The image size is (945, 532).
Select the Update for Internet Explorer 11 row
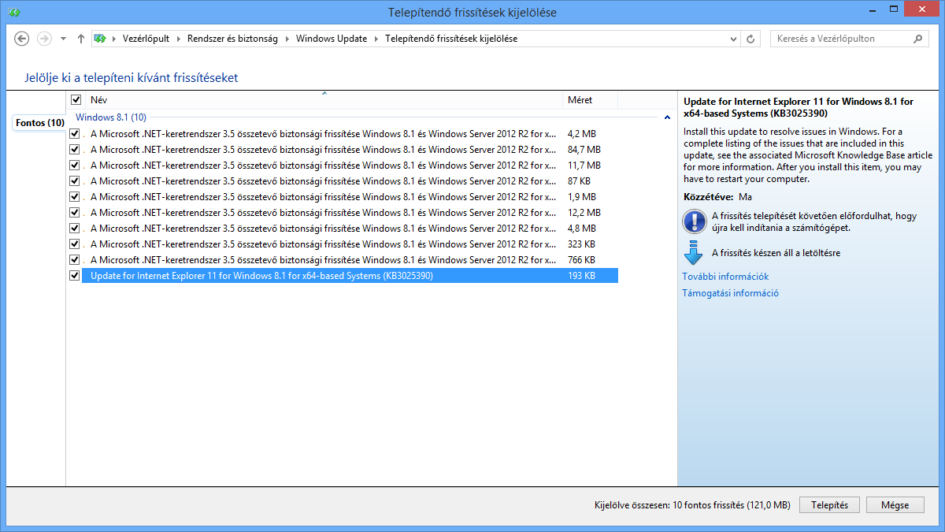[x=350, y=276]
